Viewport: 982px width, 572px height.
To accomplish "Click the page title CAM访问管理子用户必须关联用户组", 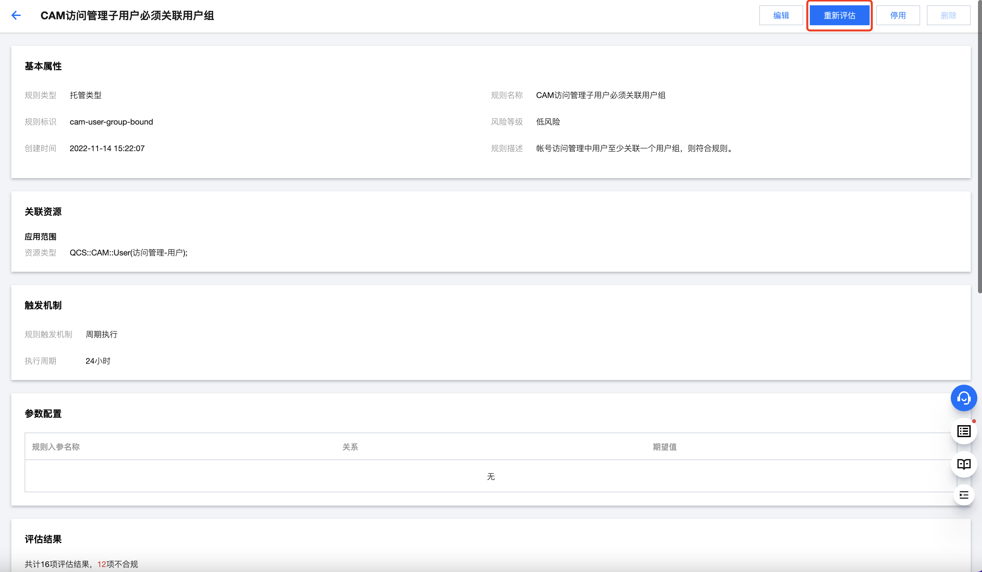I will pos(127,16).
